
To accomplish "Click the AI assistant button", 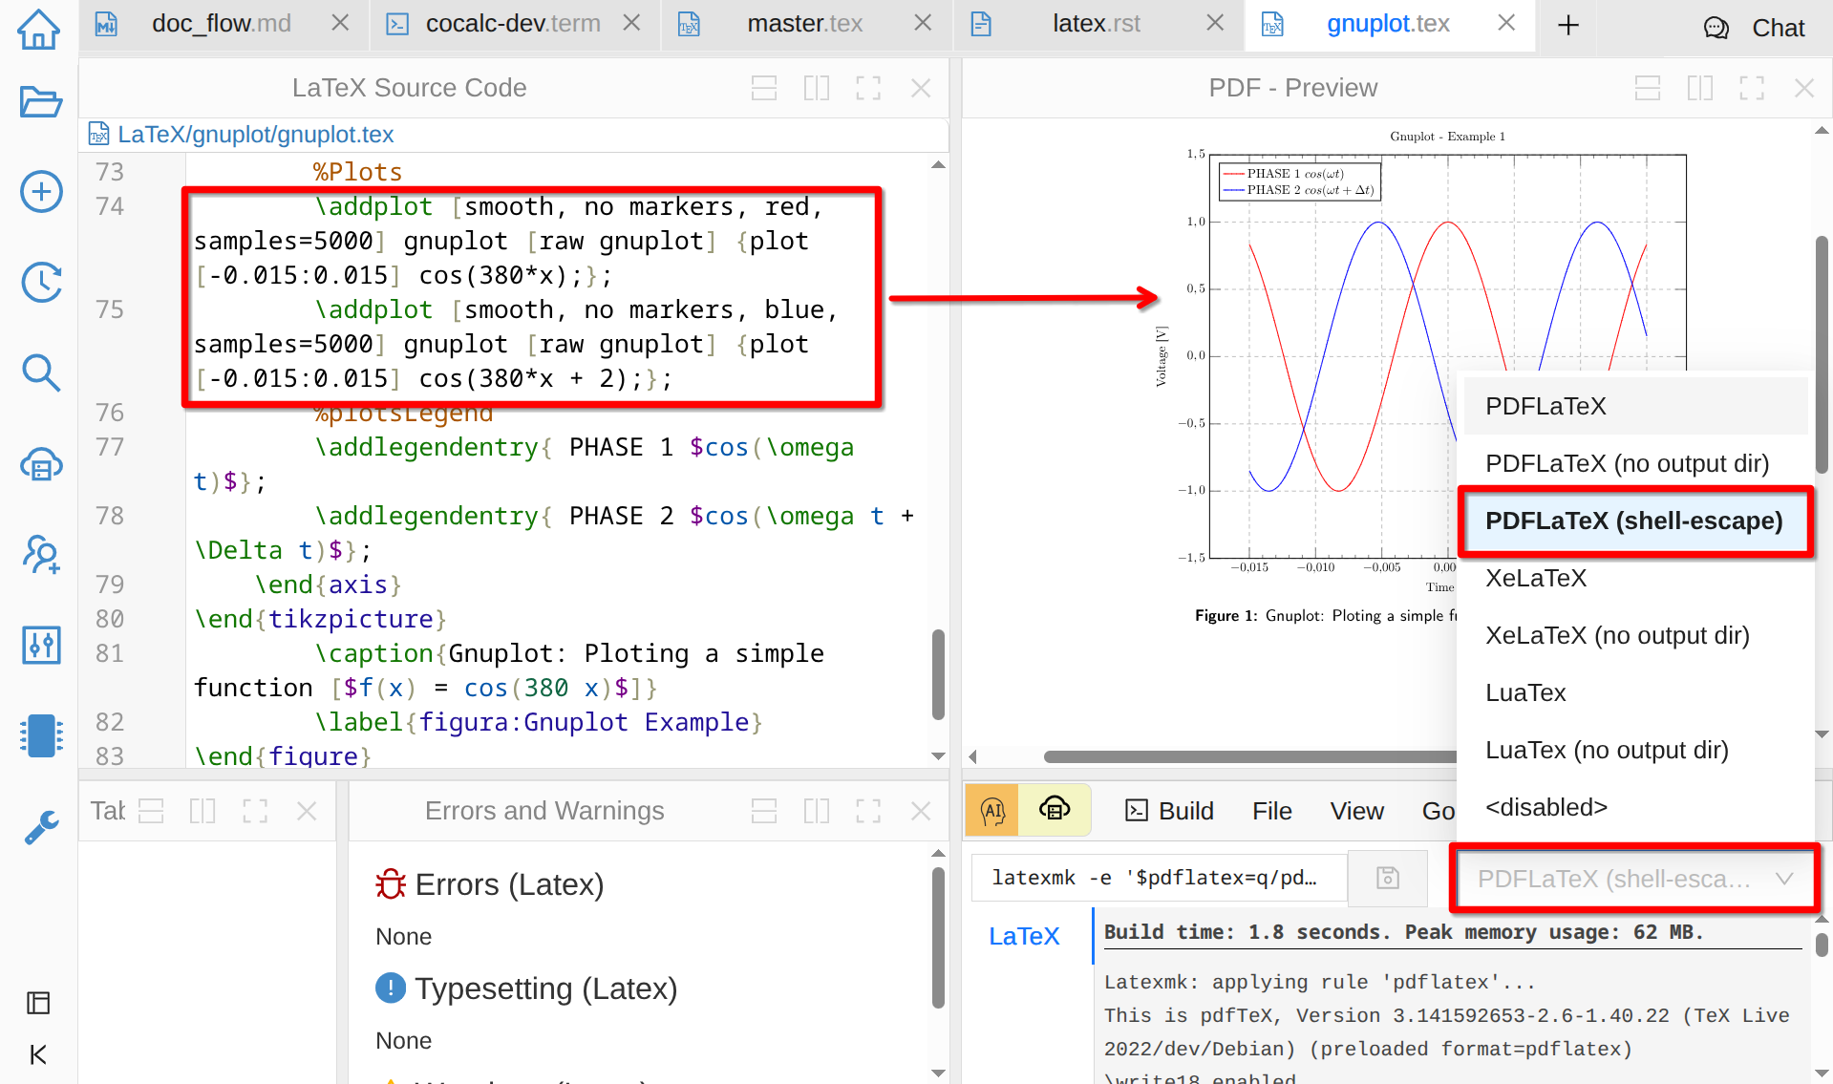I will 992,811.
